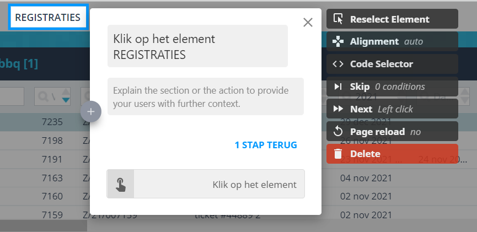The width and height of the screenshot is (477, 232).
Task: Select the highlighted REGISTRATIES tab
Action: tap(47, 18)
